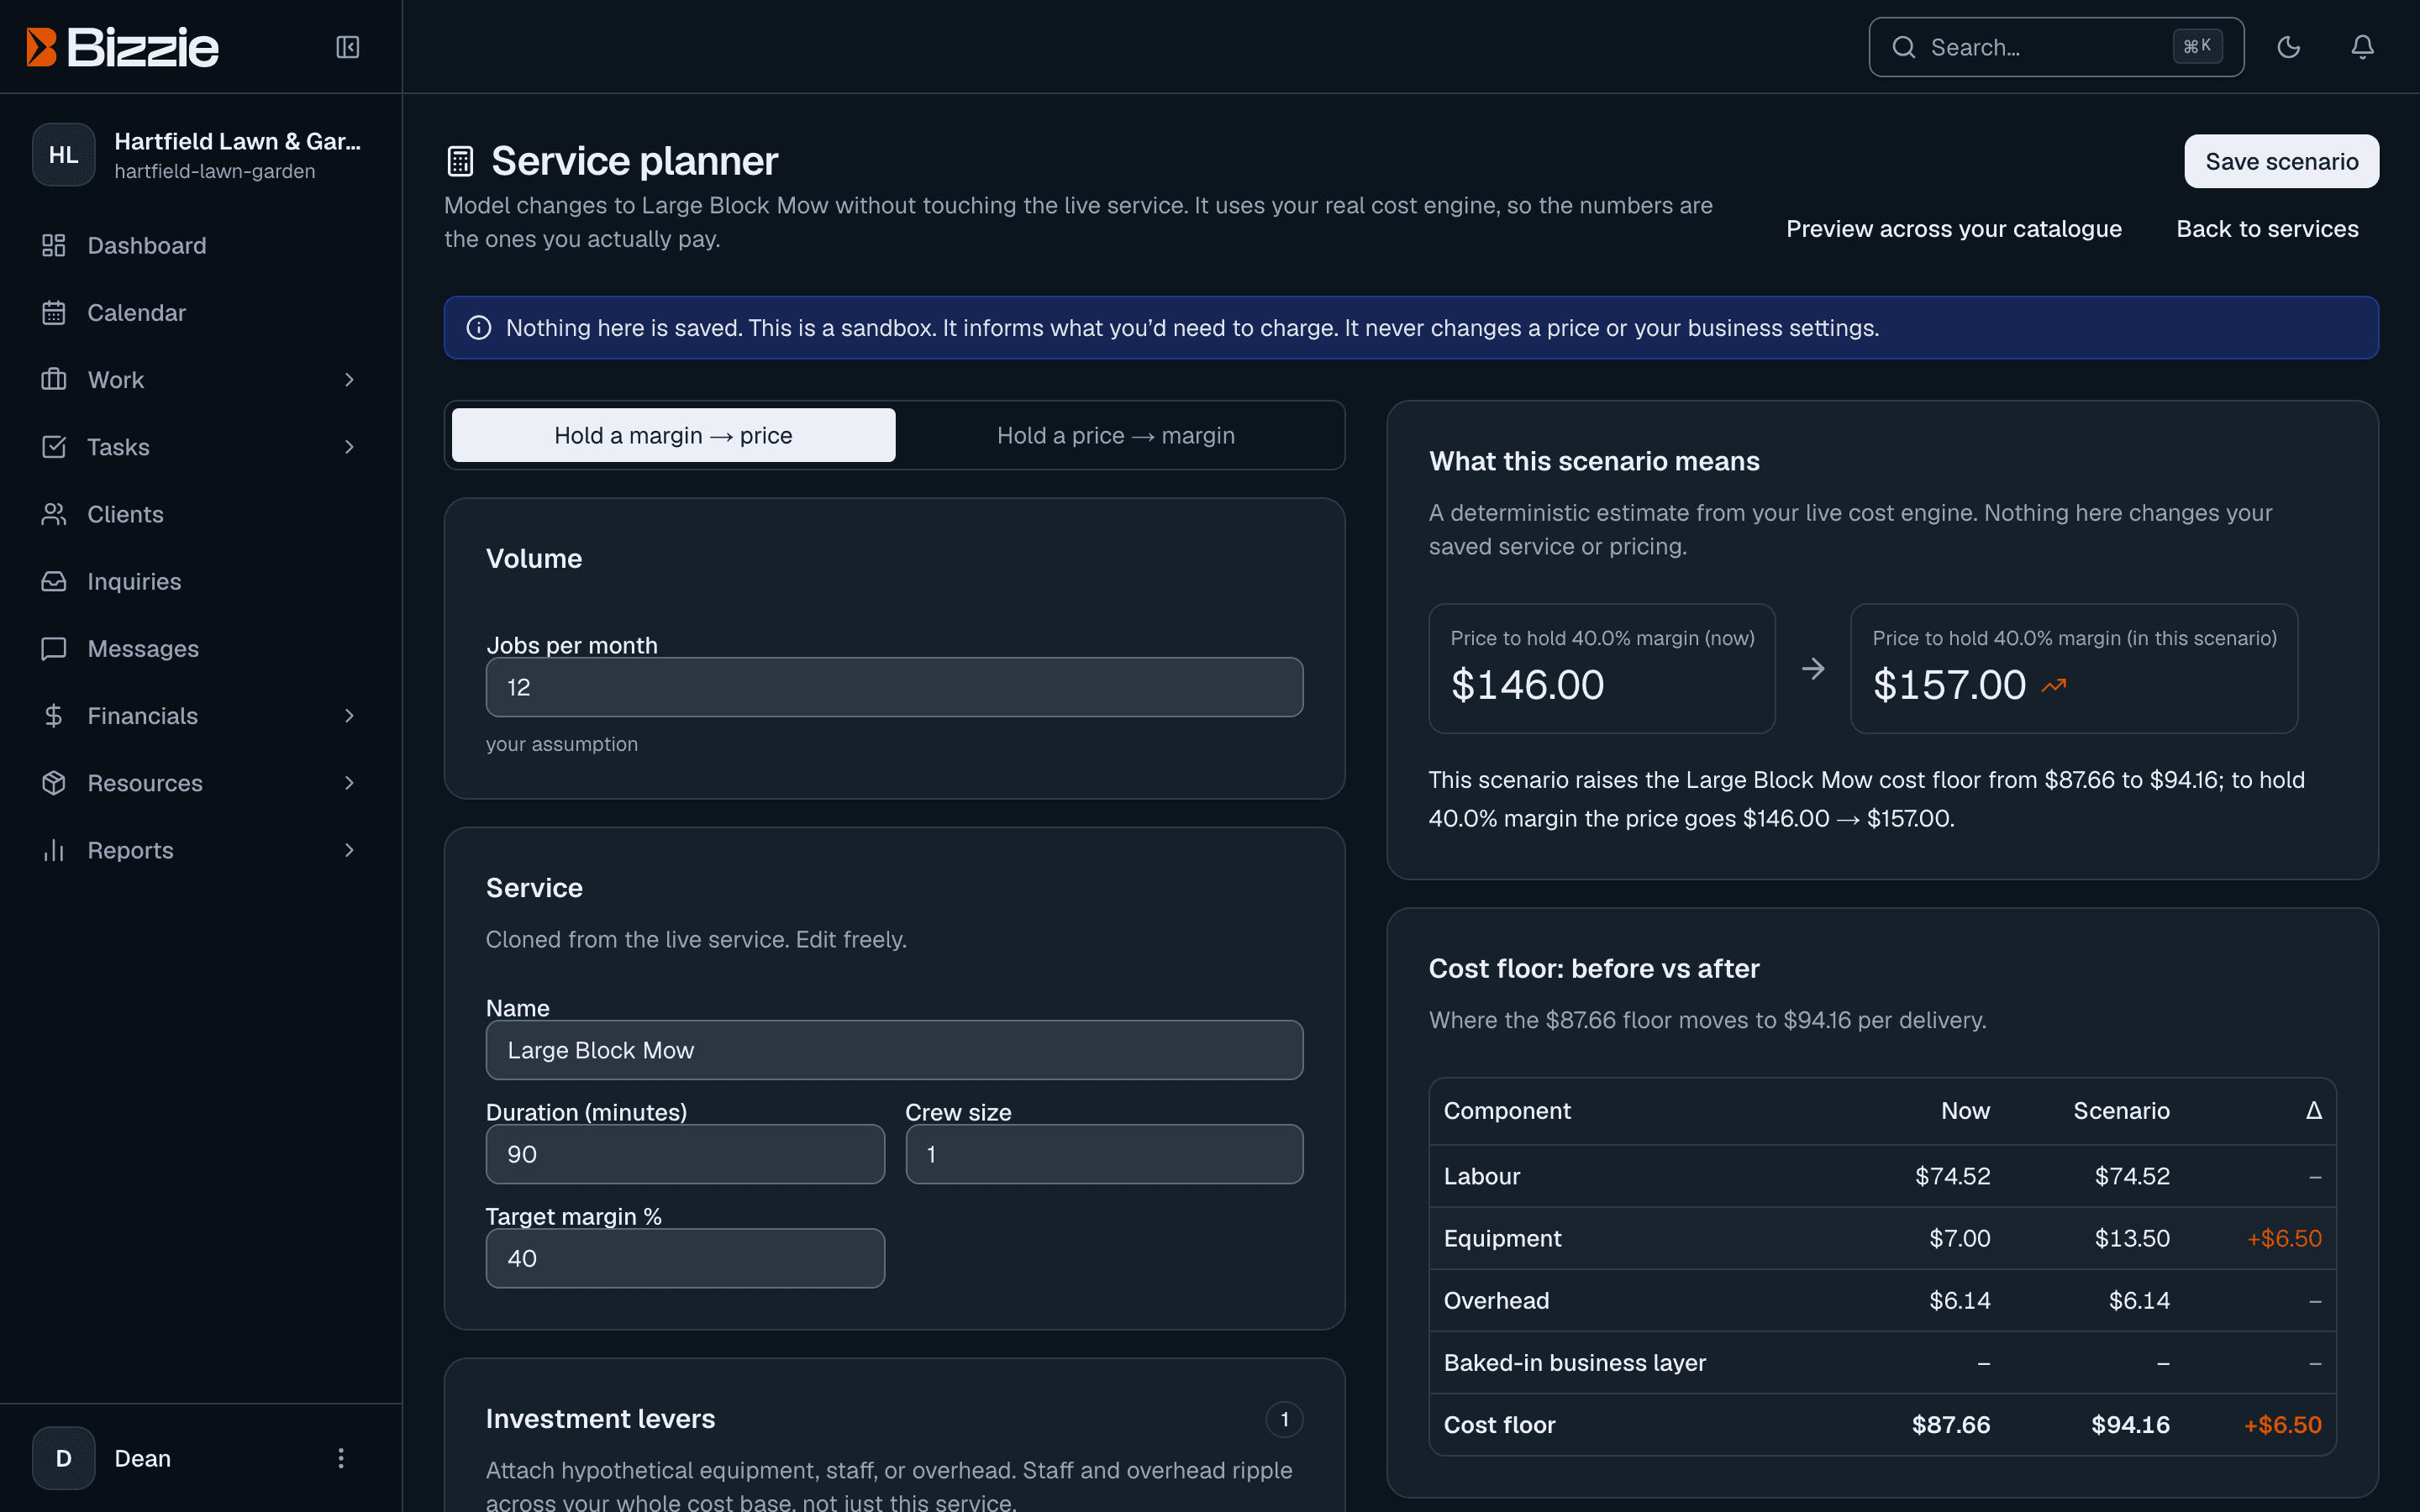Click Dean's user avatar
Image resolution: width=2420 pixels, height=1512 pixels.
tap(63, 1458)
